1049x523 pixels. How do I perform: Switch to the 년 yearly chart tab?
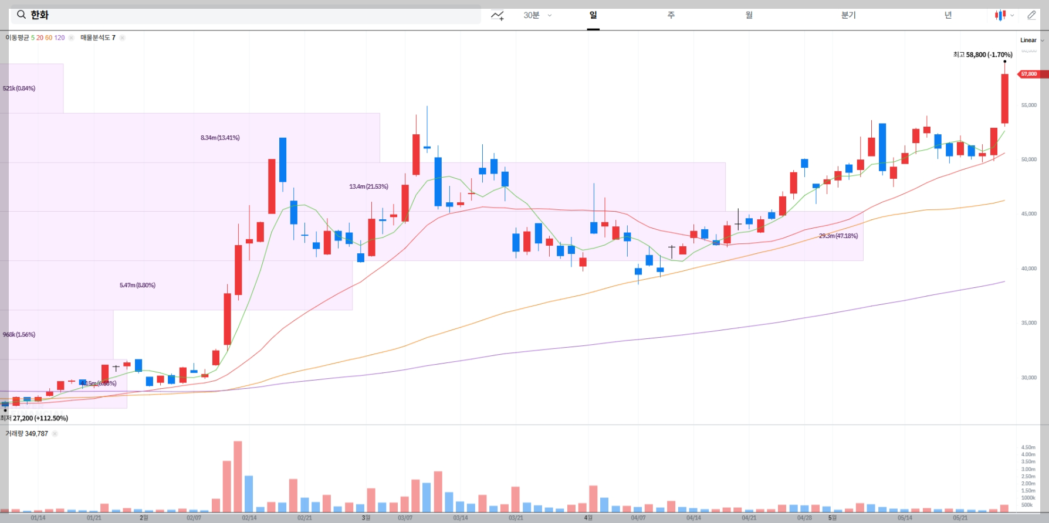pyautogui.click(x=948, y=15)
